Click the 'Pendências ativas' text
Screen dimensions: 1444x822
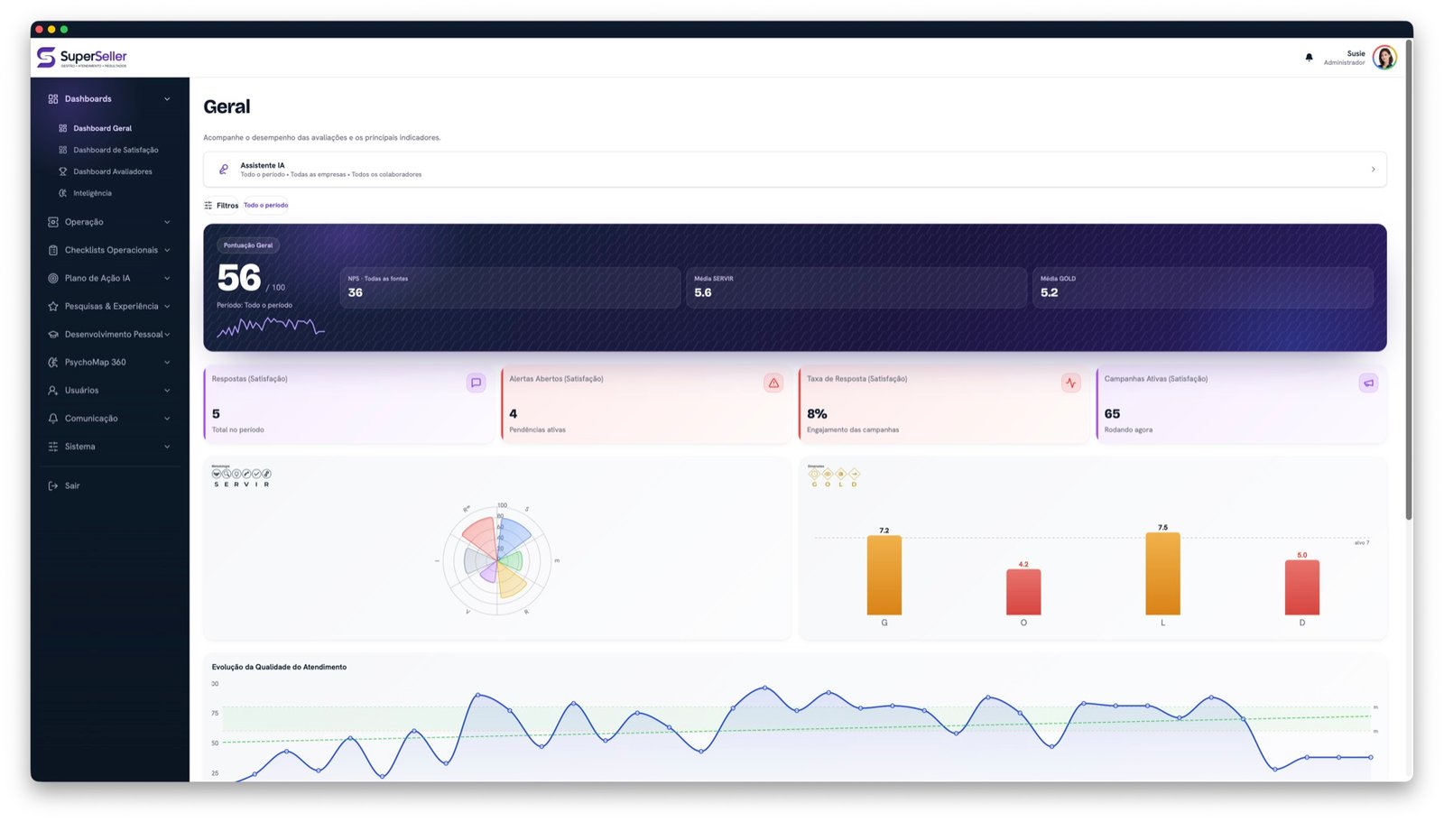[537, 430]
